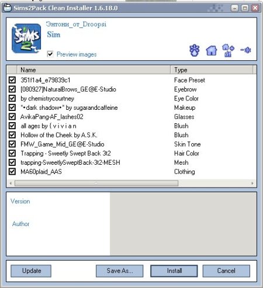This screenshot has width=263, height=288.
Task: Uncheck the AvikaPang-AF_lashes02 glasses item
Action: tap(12, 116)
